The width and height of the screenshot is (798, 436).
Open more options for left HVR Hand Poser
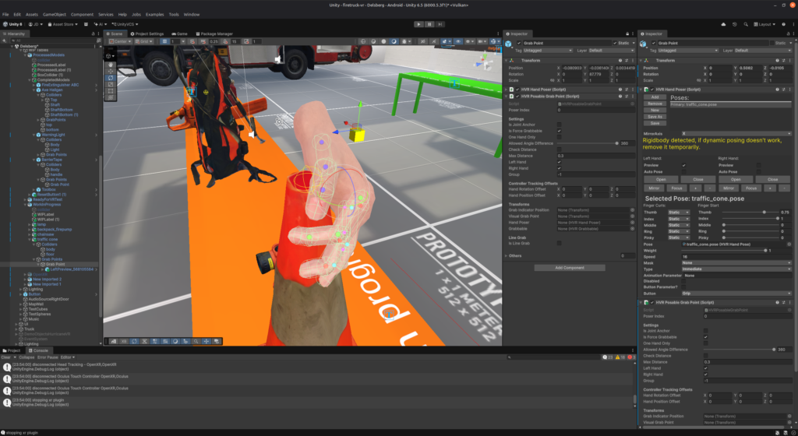(x=633, y=90)
